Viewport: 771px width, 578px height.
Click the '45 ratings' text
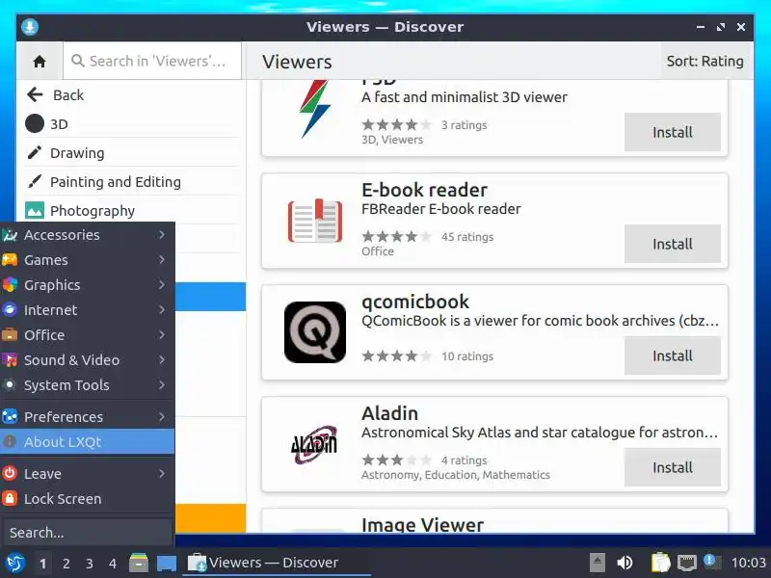467,237
